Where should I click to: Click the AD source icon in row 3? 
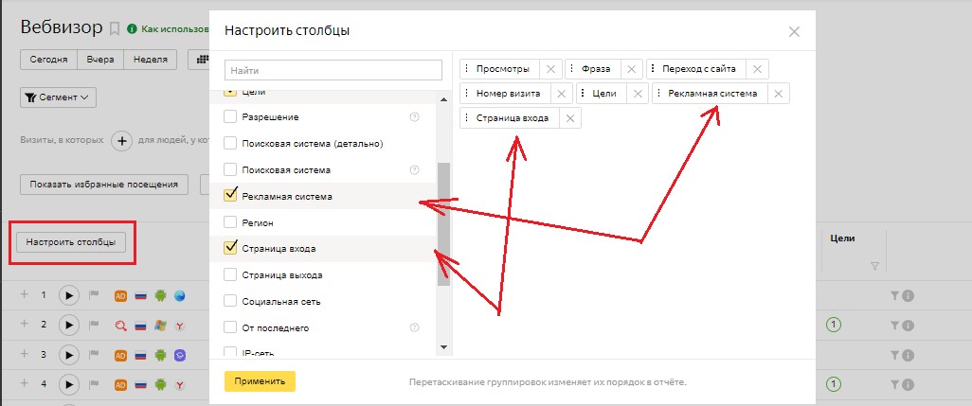pos(121,355)
